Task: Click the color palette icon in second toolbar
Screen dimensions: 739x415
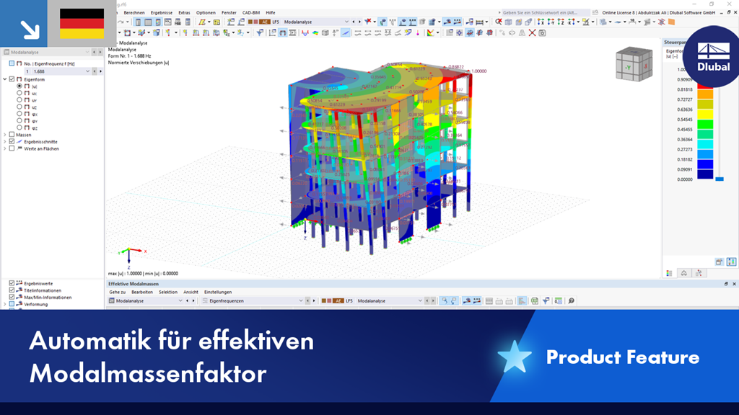Action: (430, 32)
